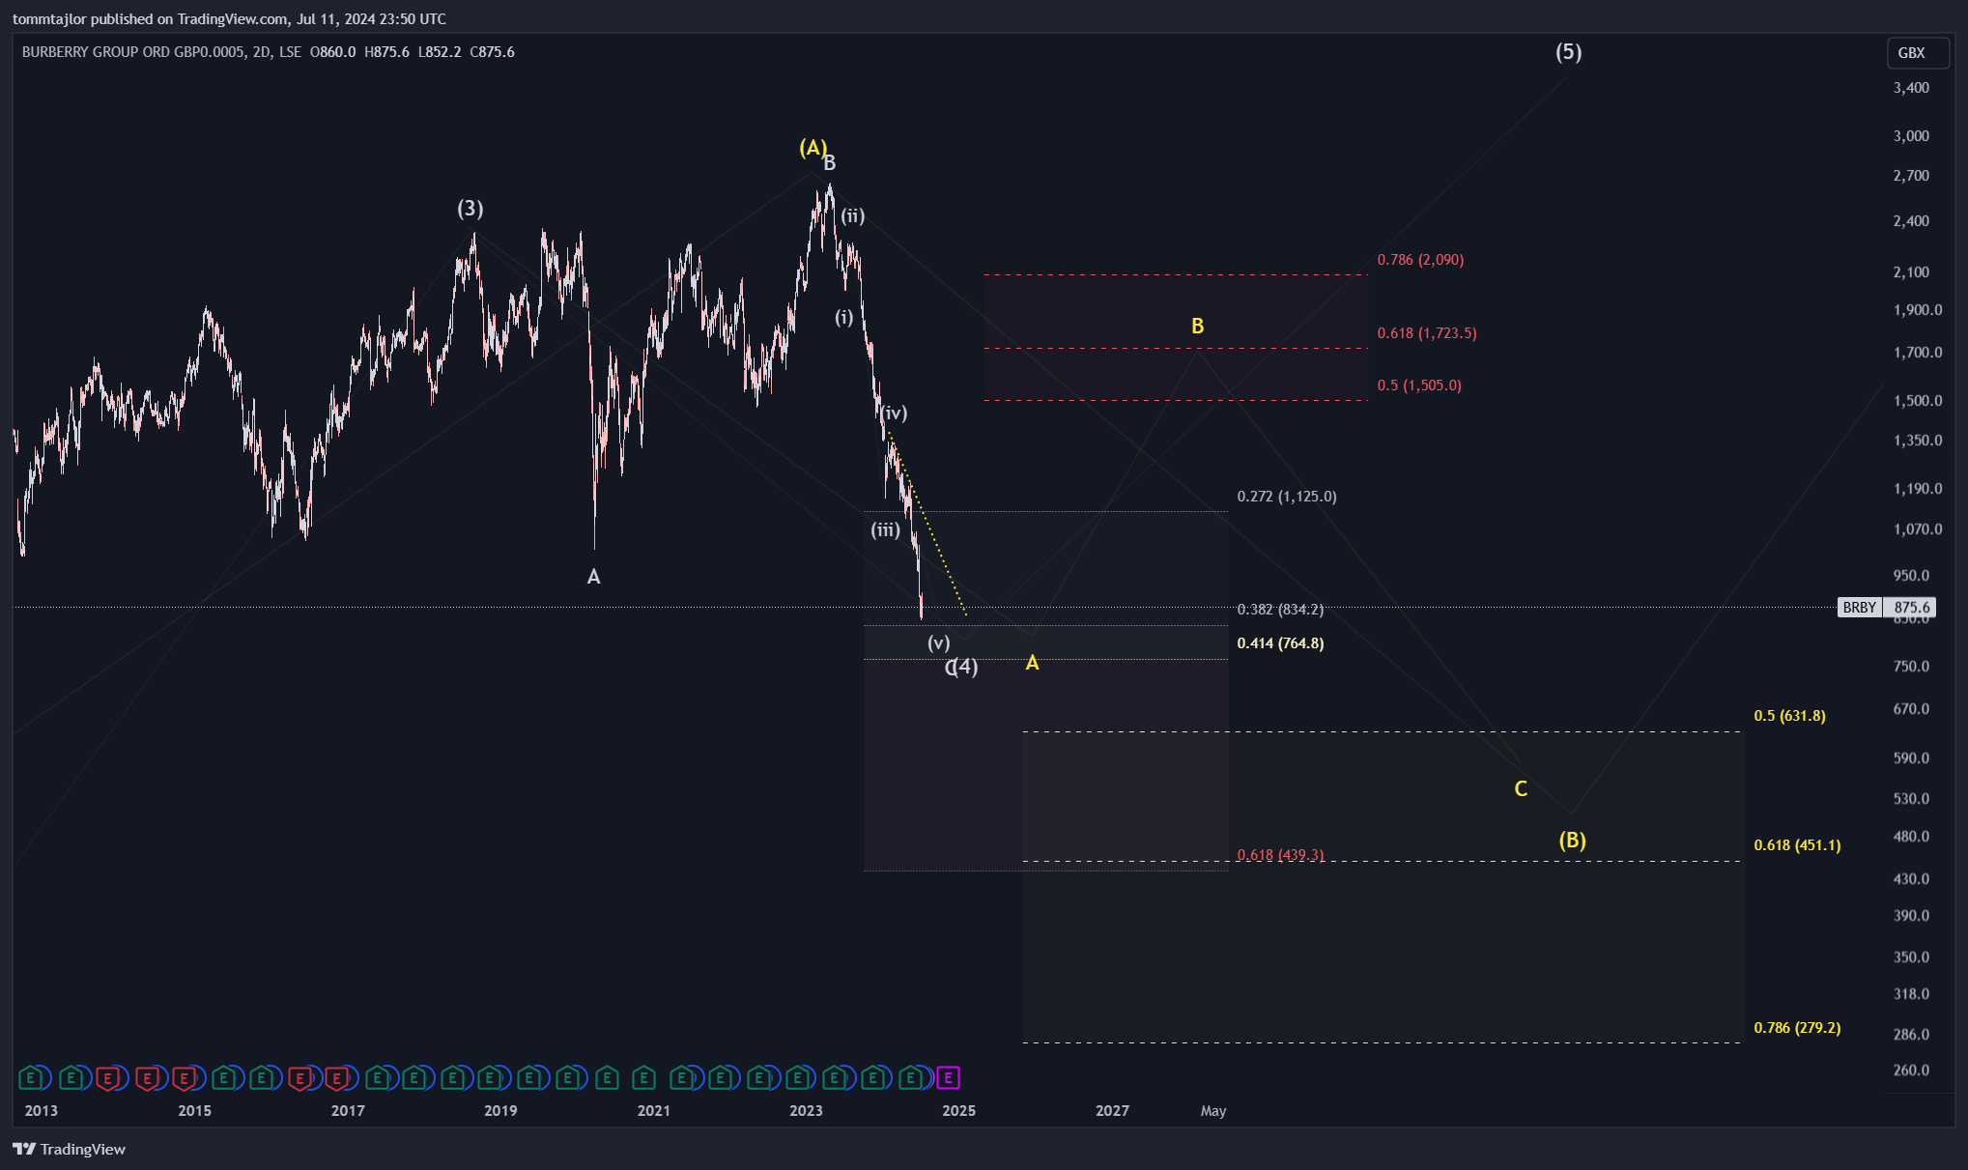
Task: Select the (v) sub-wave label
Action: pos(939,642)
